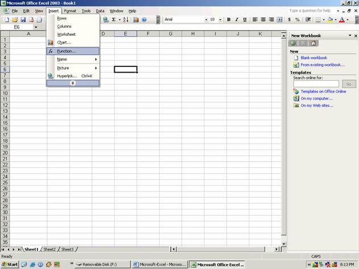Open the Borders dropdown arrow
The image size is (359, 269).
pos(324,20)
